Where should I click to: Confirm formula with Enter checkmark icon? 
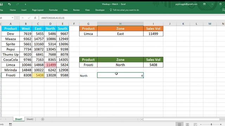(x=29, y=18)
